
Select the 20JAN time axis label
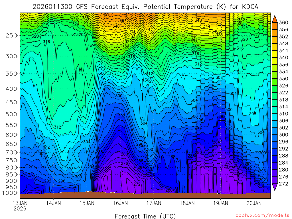click(254, 203)
